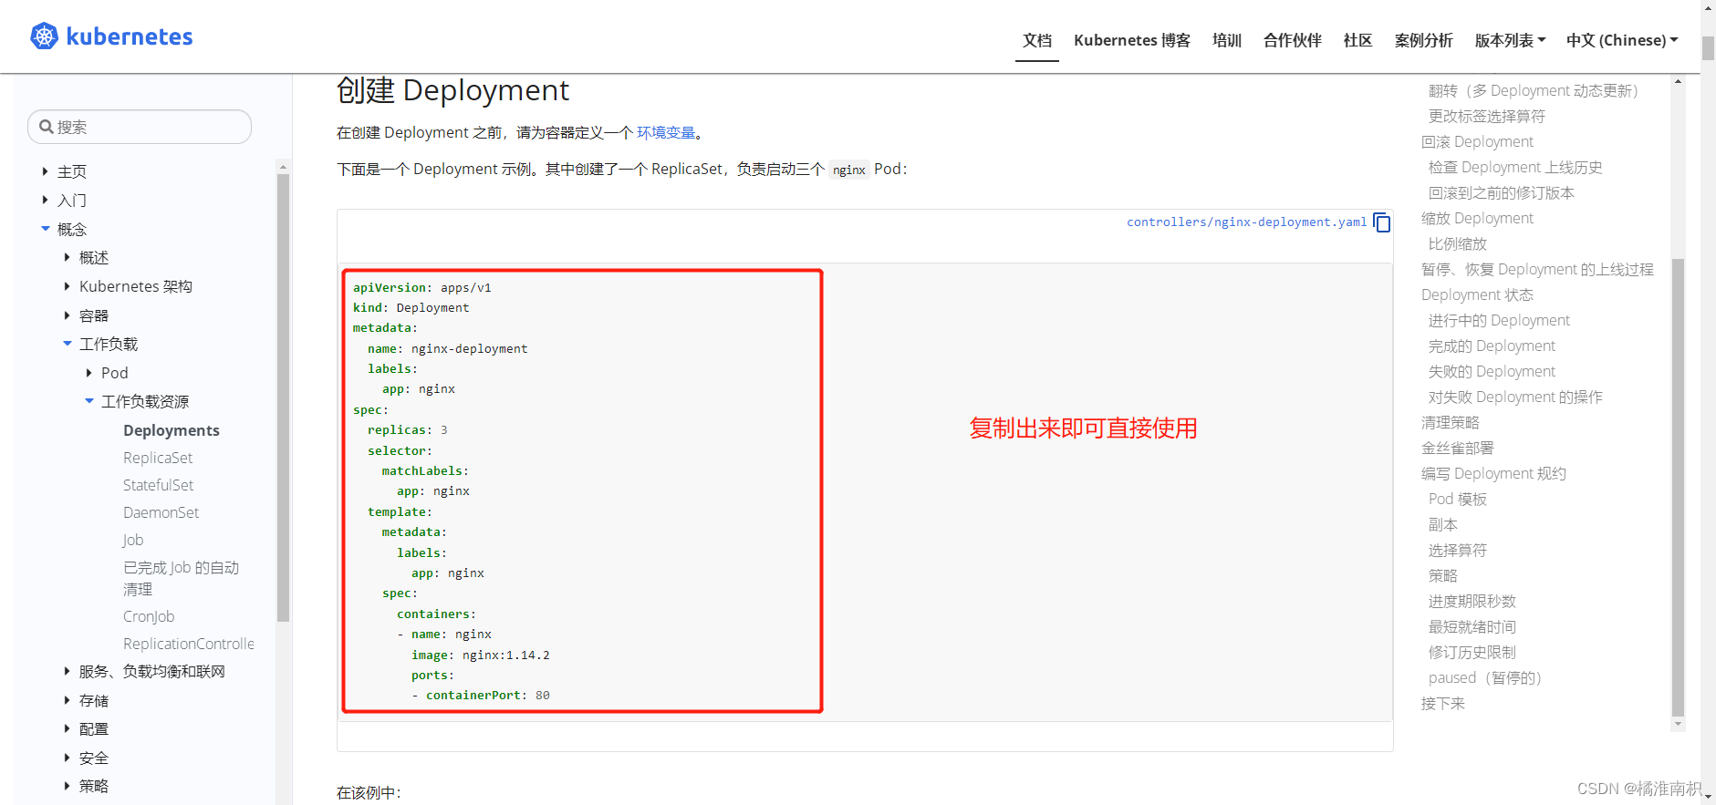
Task: Open DaemonSet sidebar page
Action: 161,512
